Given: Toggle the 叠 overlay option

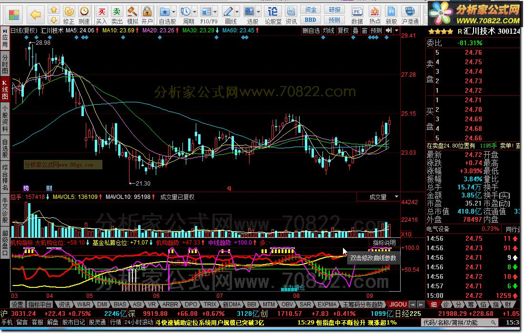Looking at the screenshot, I should pos(355,31).
